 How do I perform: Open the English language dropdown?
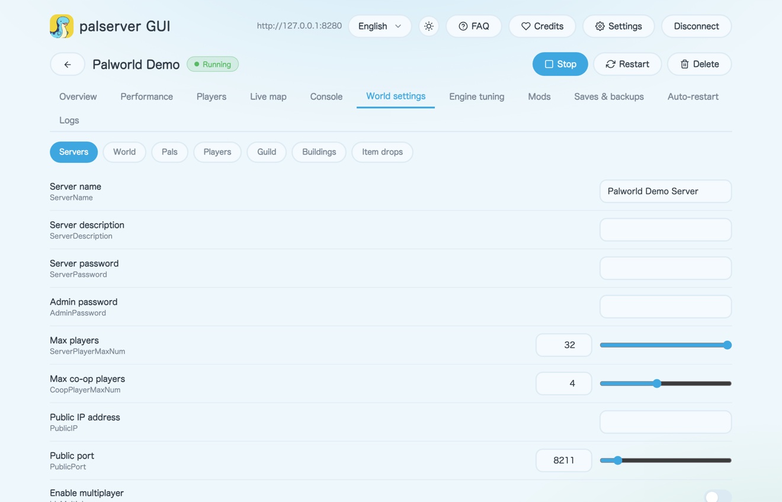[380, 26]
